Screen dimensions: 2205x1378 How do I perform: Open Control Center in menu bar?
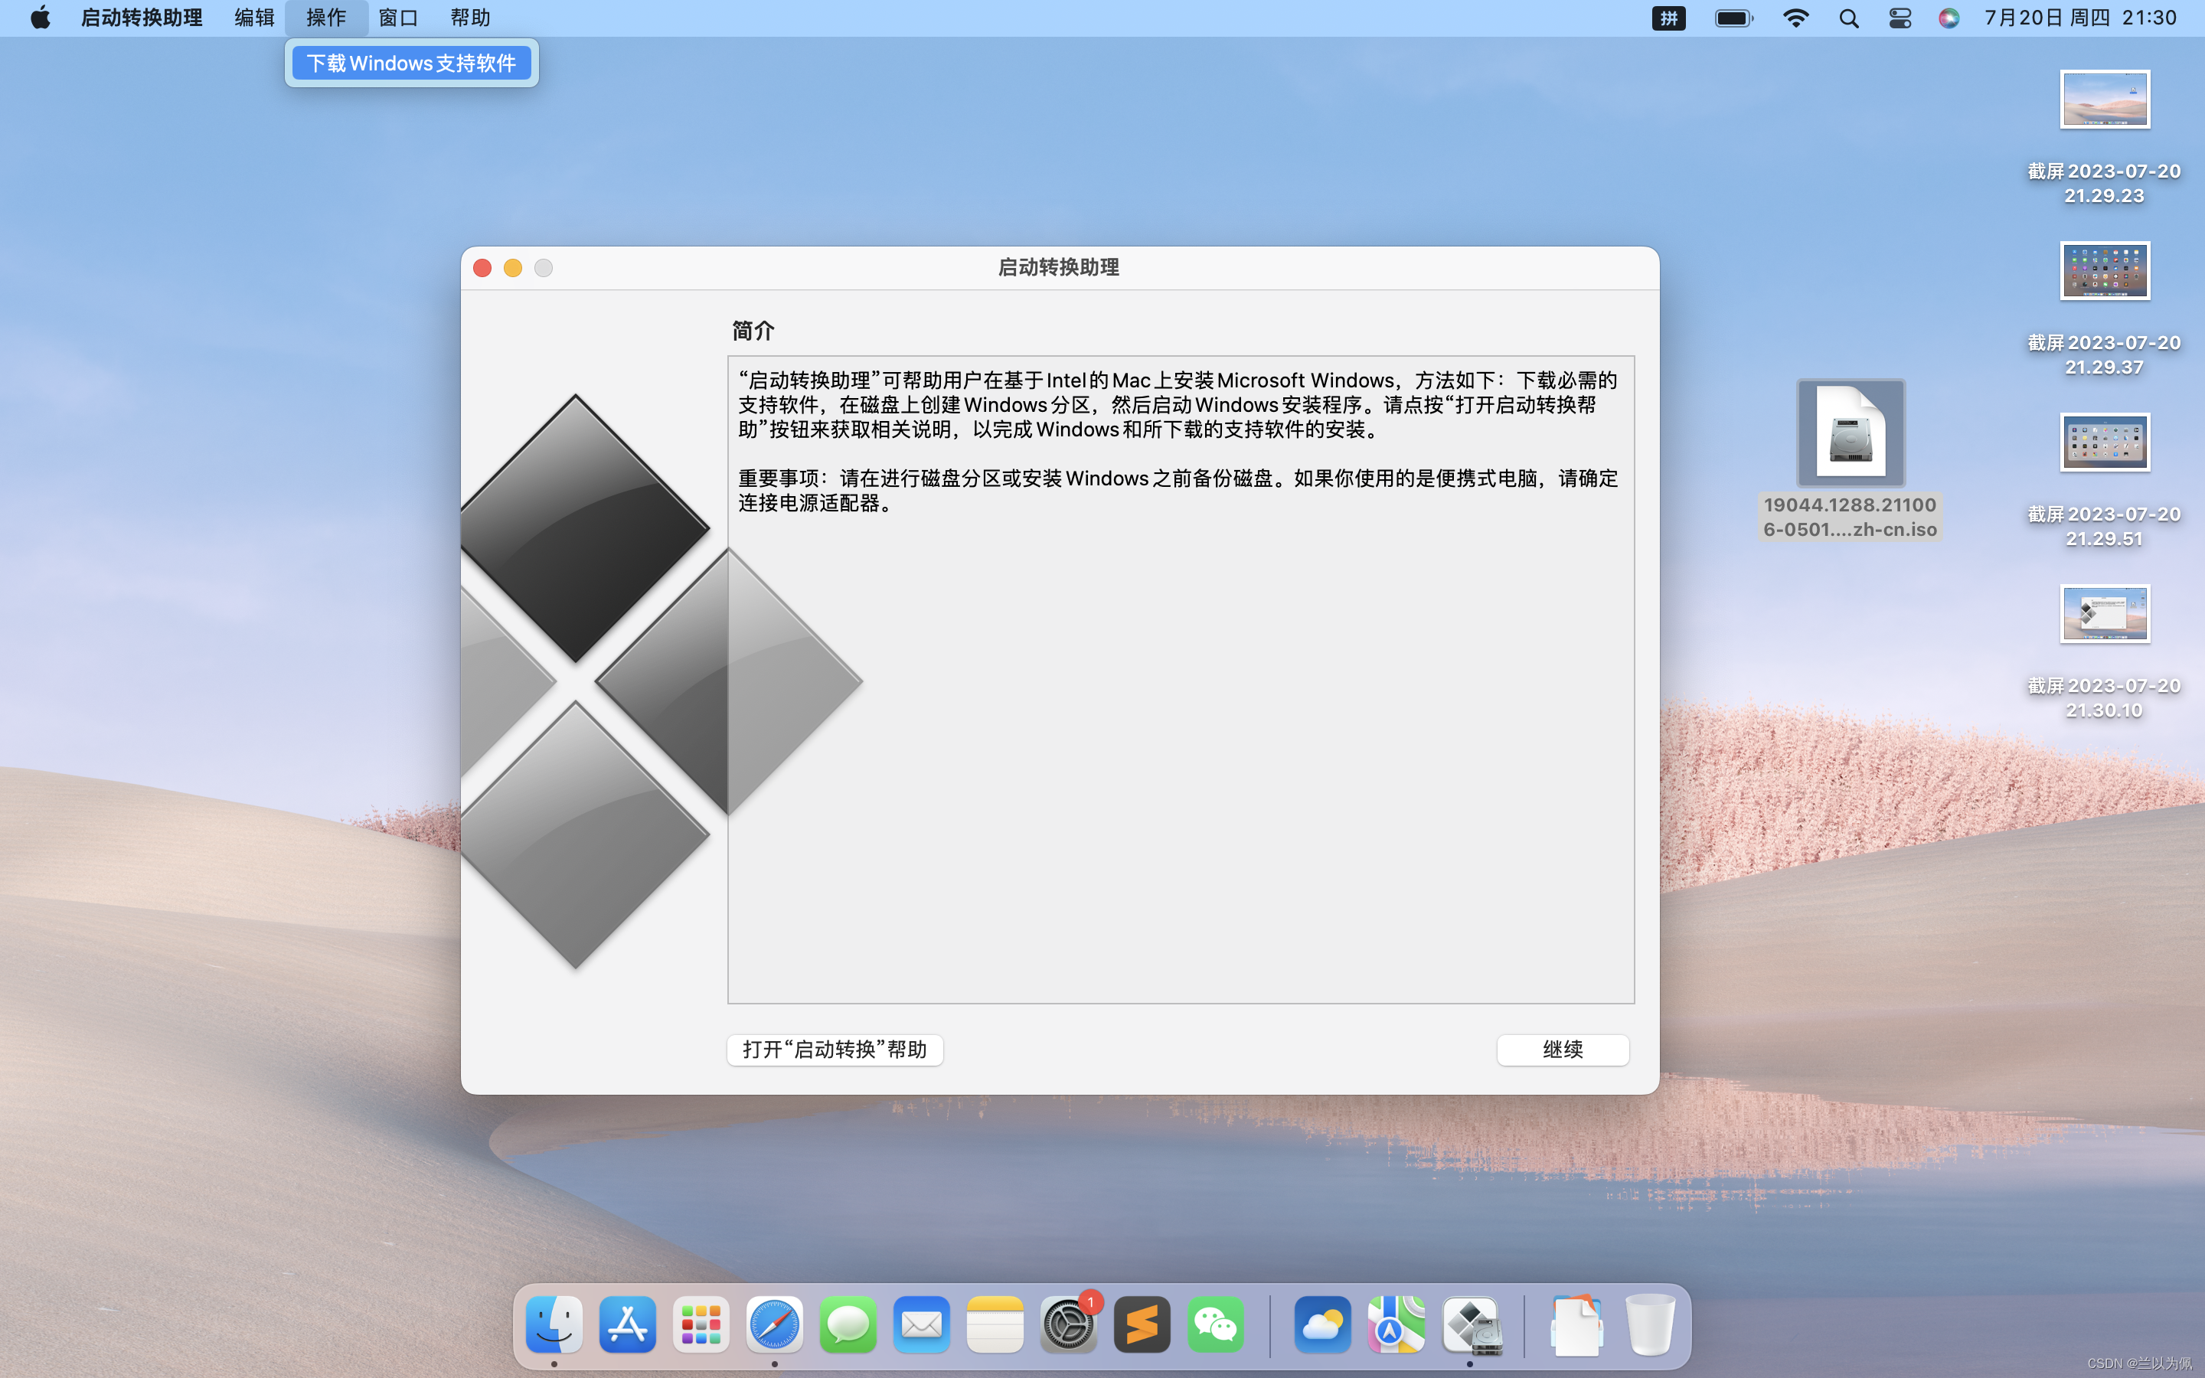[x=1900, y=18]
